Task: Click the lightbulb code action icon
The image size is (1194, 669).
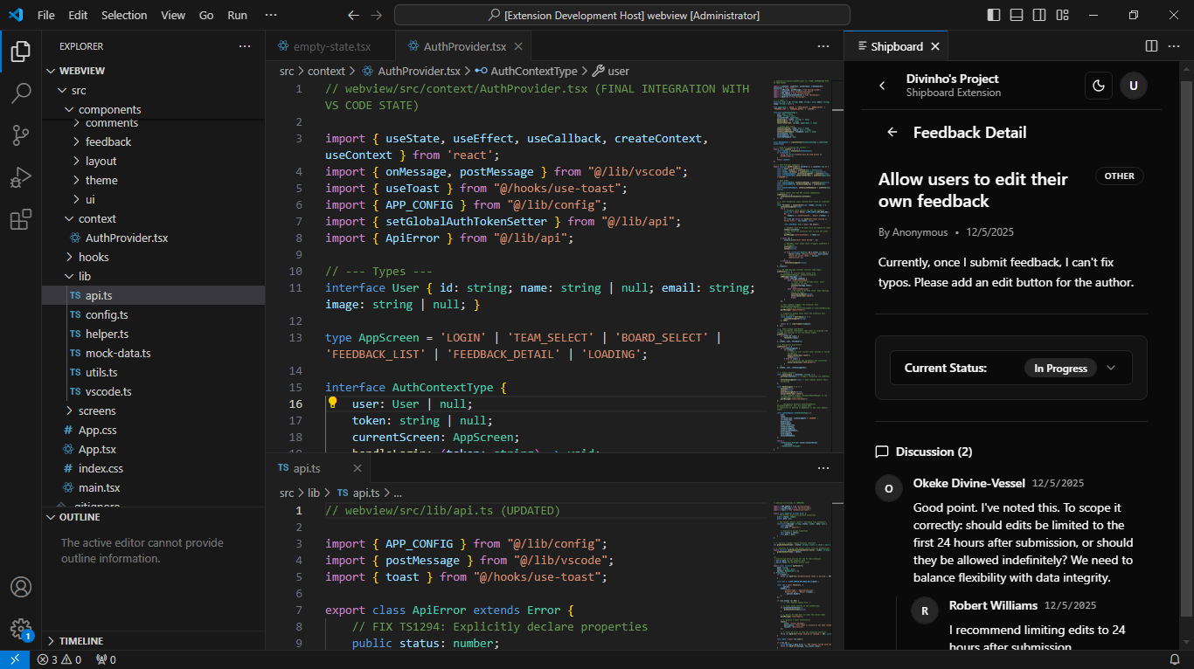Action: [x=332, y=403]
